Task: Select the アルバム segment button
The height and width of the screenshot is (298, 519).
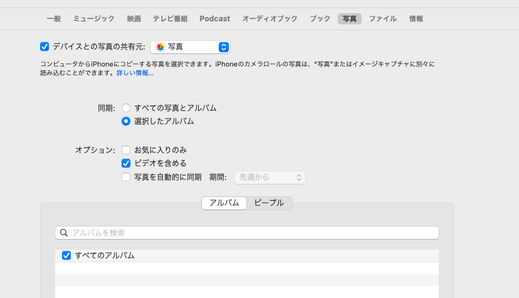Action: (224, 203)
